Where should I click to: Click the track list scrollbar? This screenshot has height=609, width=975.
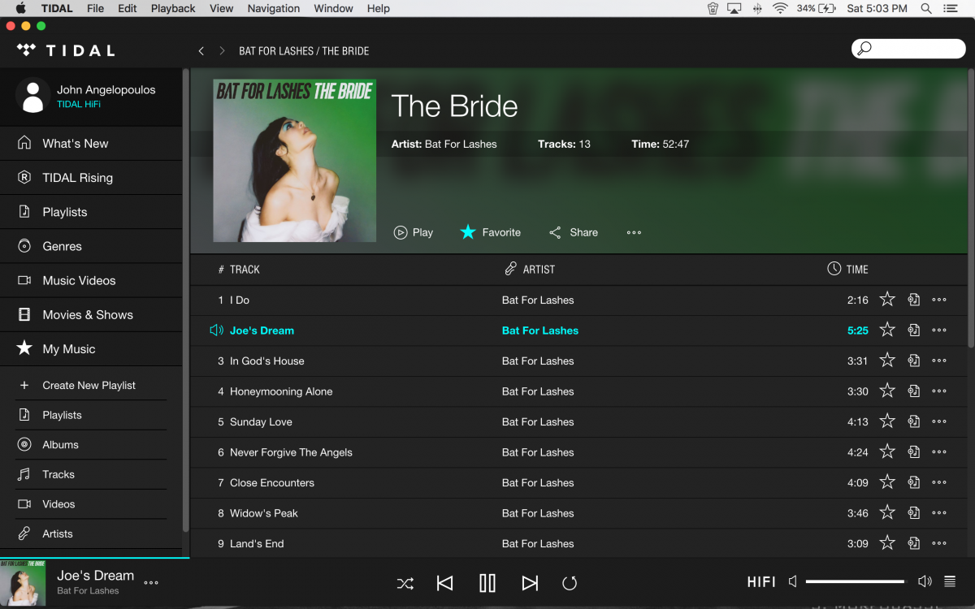(969, 207)
